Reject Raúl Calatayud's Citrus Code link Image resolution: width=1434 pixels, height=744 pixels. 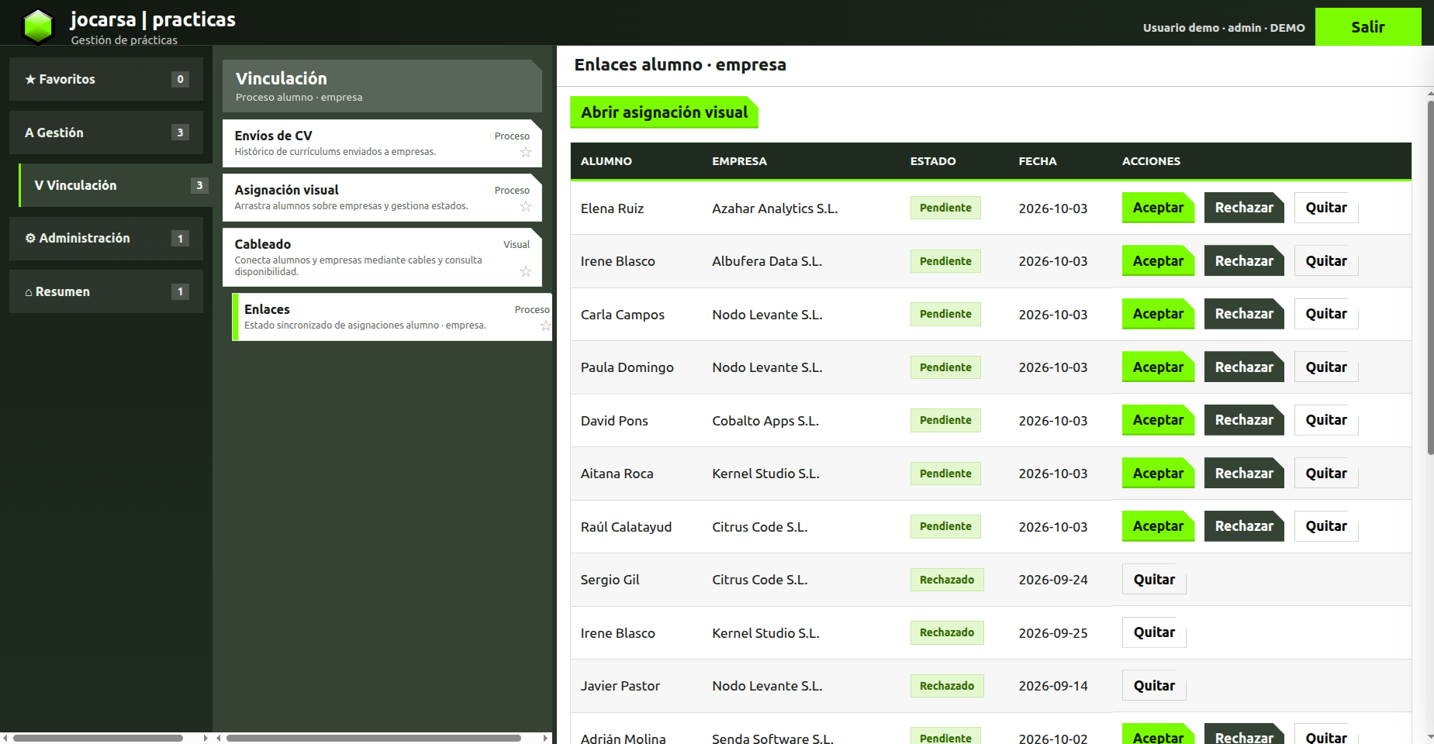pyautogui.click(x=1244, y=526)
